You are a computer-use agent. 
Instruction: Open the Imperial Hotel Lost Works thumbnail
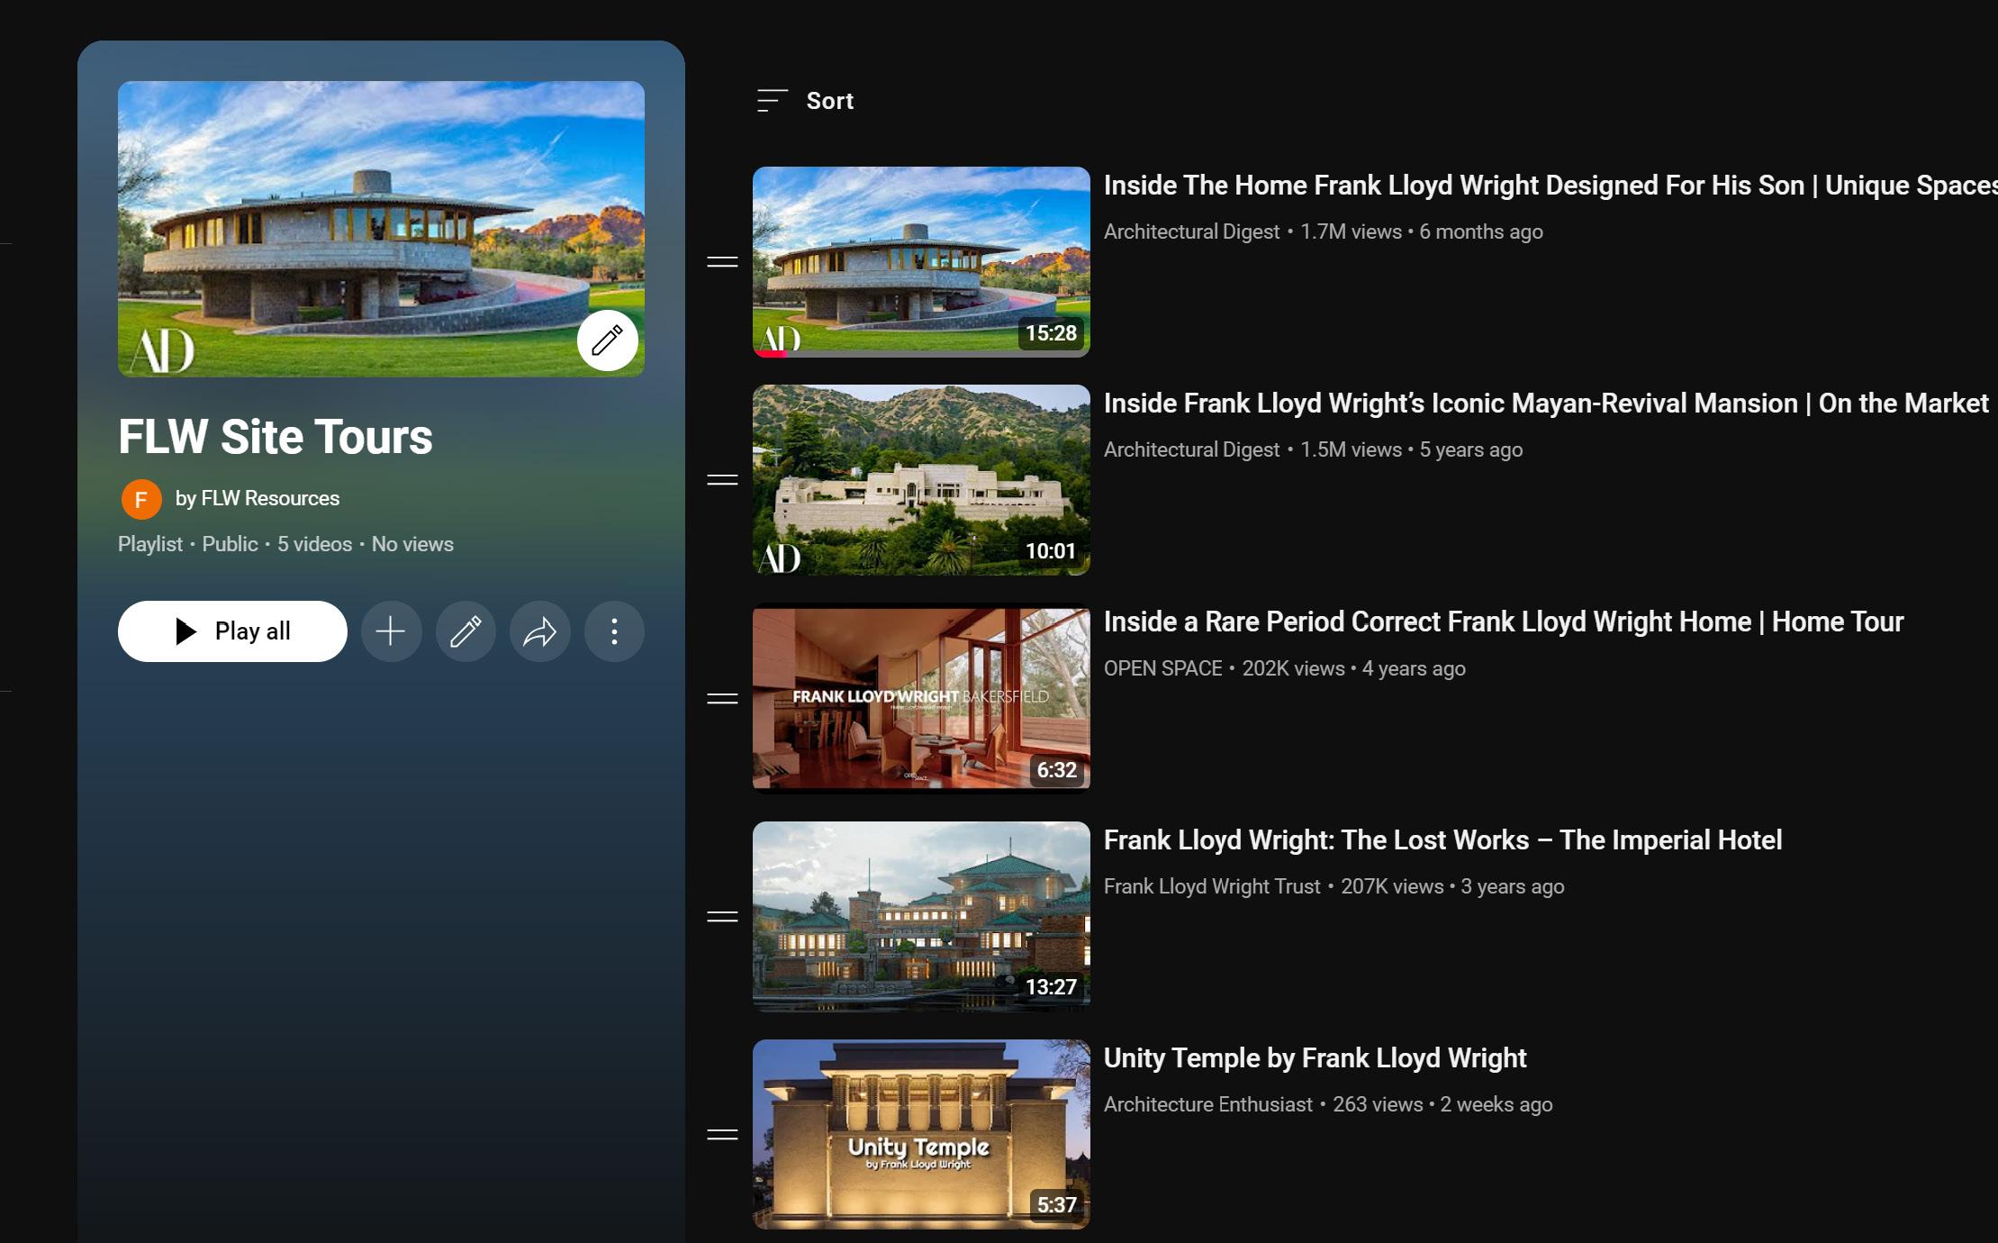tap(921, 916)
